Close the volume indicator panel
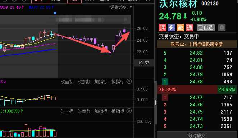Viewport: 238px width, 138px height. 129,111
